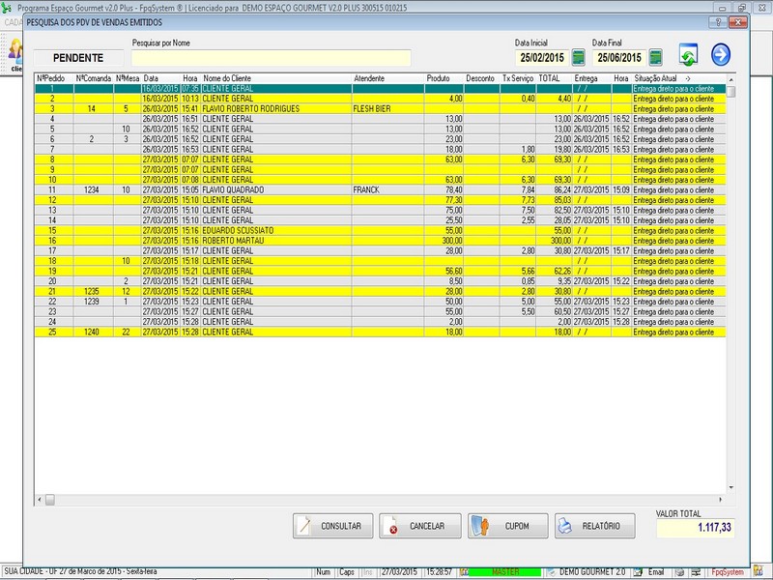Click the Tx Serviço column header
This screenshot has height=580, width=773.
(x=518, y=78)
